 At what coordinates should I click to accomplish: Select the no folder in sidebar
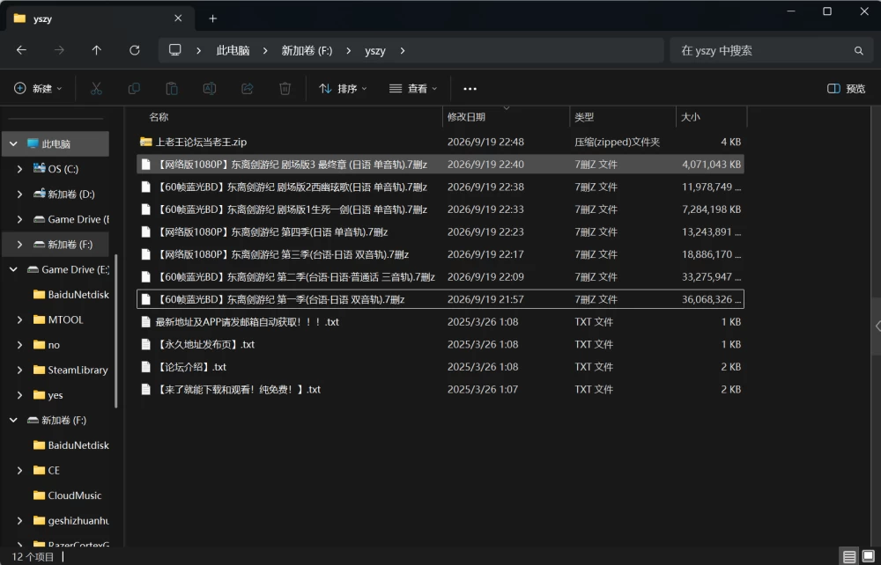[47, 345]
